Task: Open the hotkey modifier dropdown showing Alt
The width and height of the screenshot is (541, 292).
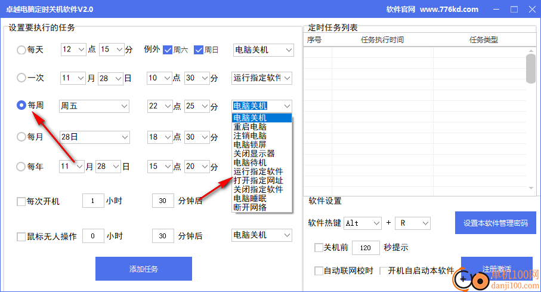Action: (363, 223)
